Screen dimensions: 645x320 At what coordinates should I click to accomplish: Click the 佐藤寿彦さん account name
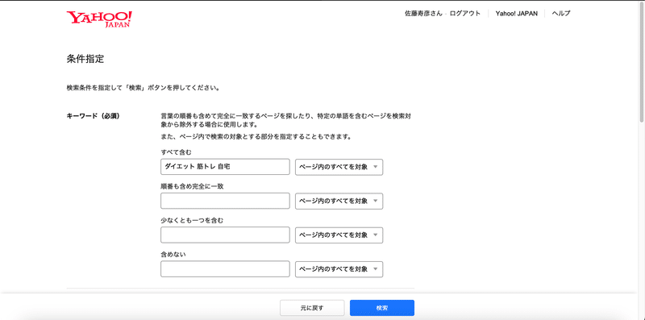(424, 13)
